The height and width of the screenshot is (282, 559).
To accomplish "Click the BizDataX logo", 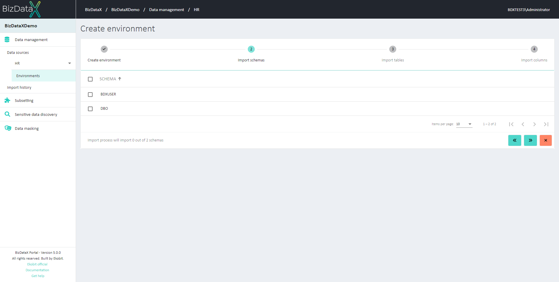I will point(22,9).
